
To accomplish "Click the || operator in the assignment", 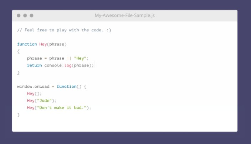I will pos(69,58).
